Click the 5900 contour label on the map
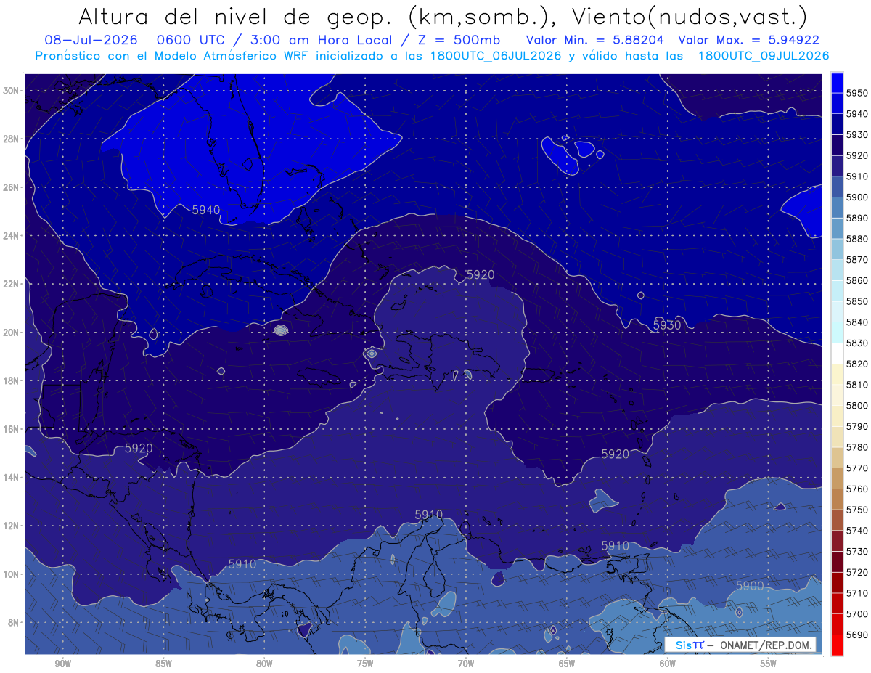The height and width of the screenshot is (673, 871). pyautogui.click(x=750, y=585)
